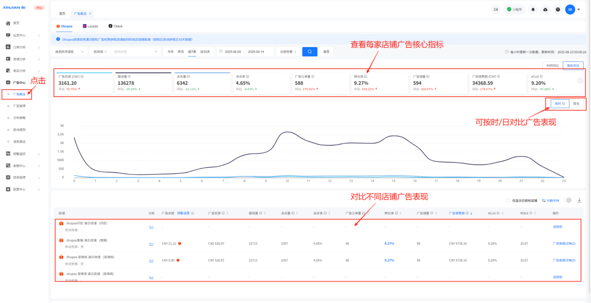This screenshot has width=591, height=303.
Task: Toggle chart to 按日 daily view
Action: (x=576, y=104)
